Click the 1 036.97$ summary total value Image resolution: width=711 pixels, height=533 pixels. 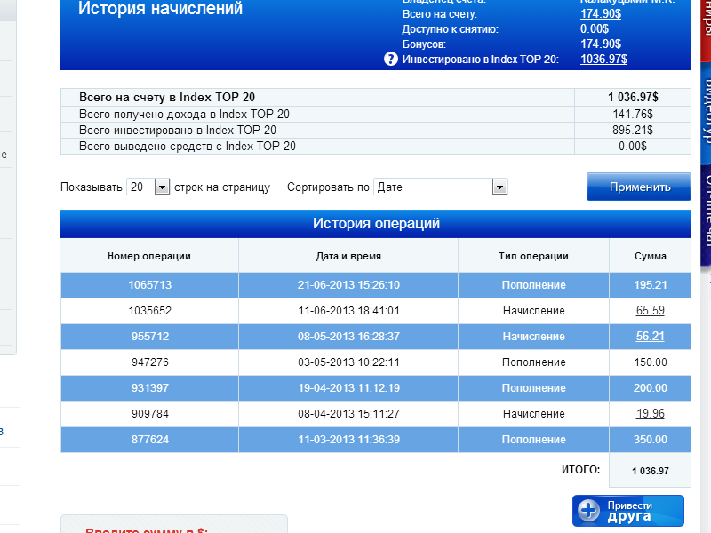point(633,98)
